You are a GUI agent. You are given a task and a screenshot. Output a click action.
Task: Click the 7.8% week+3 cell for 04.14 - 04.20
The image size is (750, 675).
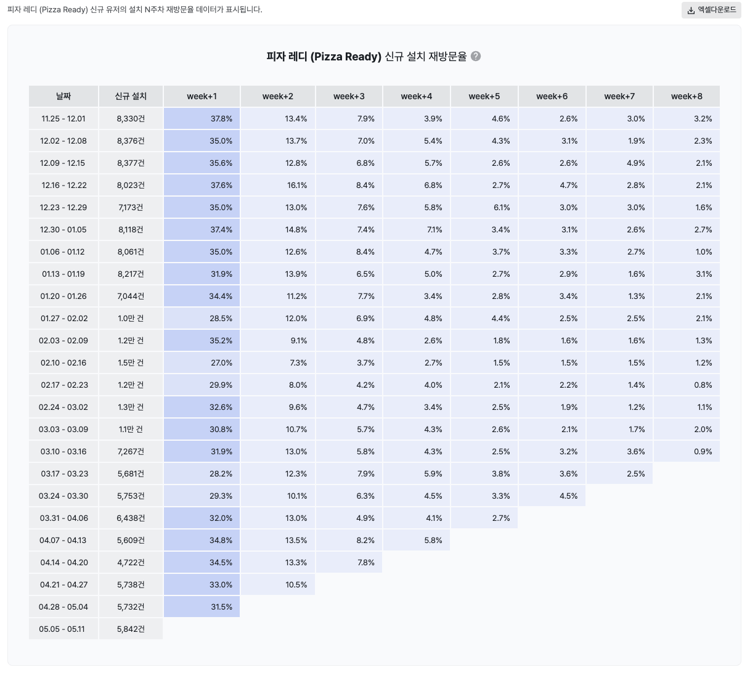click(349, 562)
